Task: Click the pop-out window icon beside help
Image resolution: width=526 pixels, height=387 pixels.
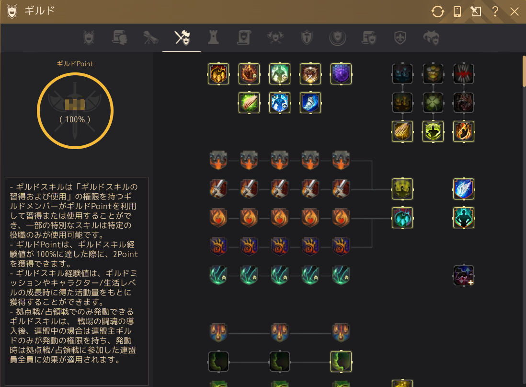Action: 476,12
